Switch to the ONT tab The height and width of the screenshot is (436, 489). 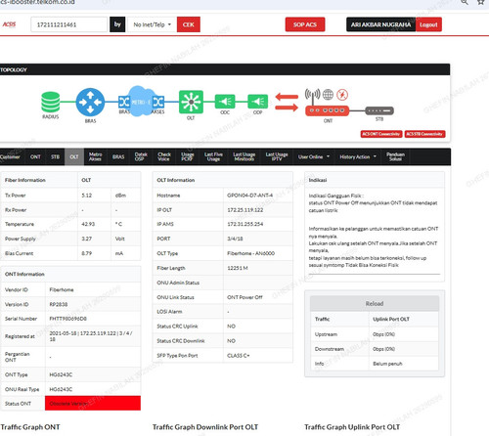pyautogui.click(x=35, y=156)
